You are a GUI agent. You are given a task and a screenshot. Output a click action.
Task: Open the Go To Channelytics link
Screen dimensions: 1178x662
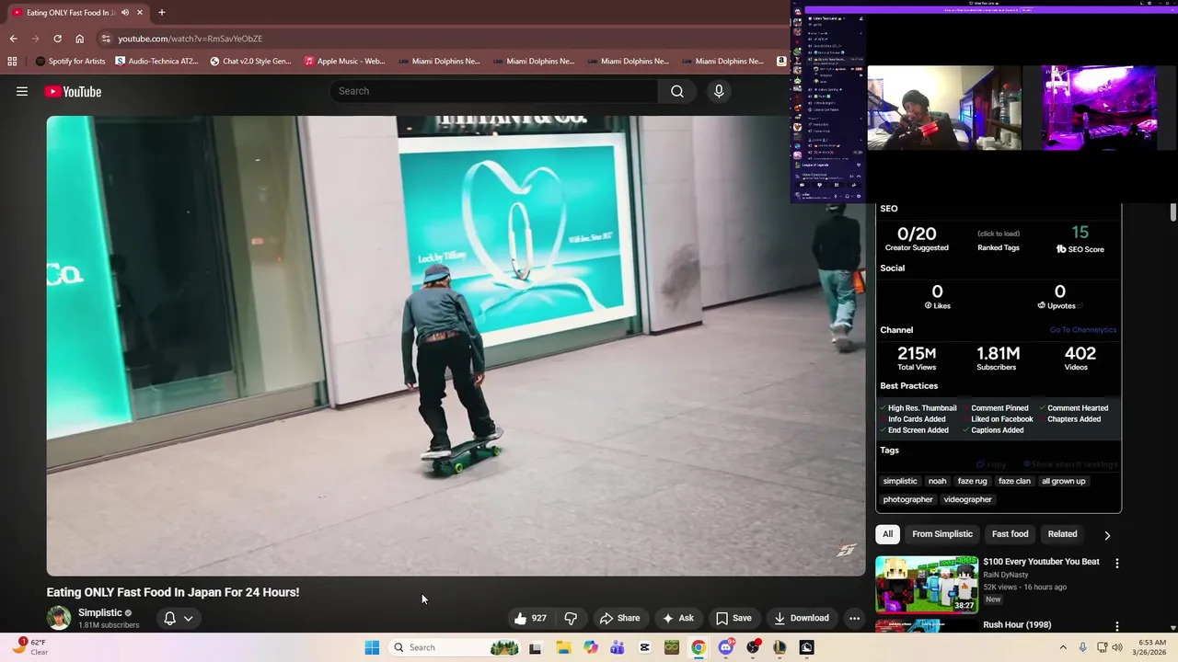[1083, 330]
